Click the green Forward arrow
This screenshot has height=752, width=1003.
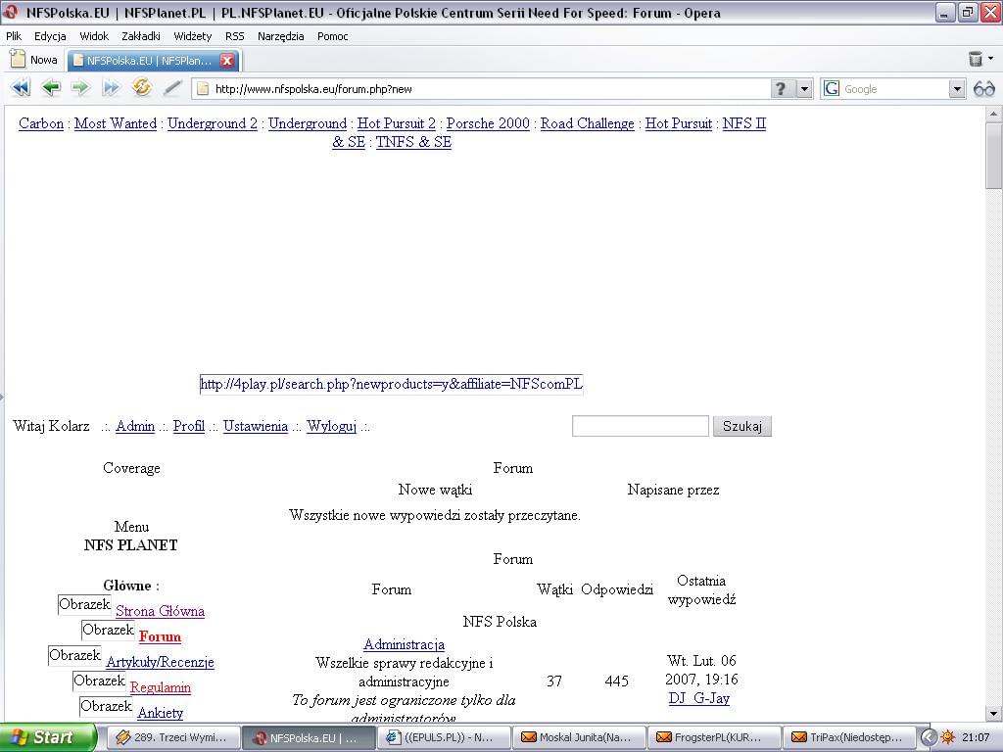[80, 87]
